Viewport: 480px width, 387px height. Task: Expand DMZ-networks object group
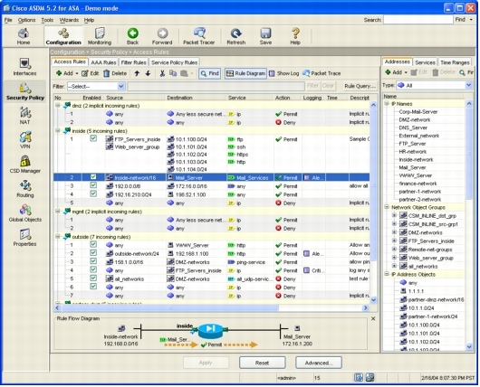395,232
